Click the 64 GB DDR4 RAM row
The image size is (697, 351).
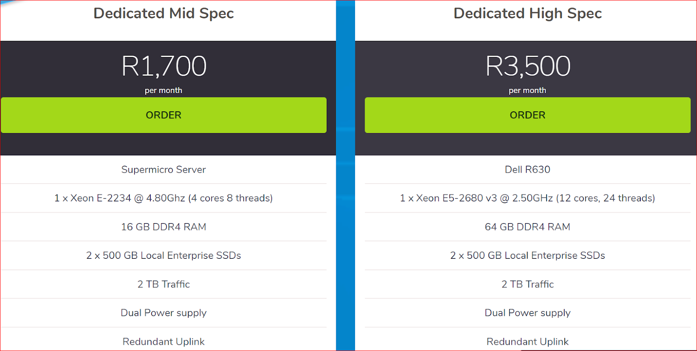click(527, 227)
